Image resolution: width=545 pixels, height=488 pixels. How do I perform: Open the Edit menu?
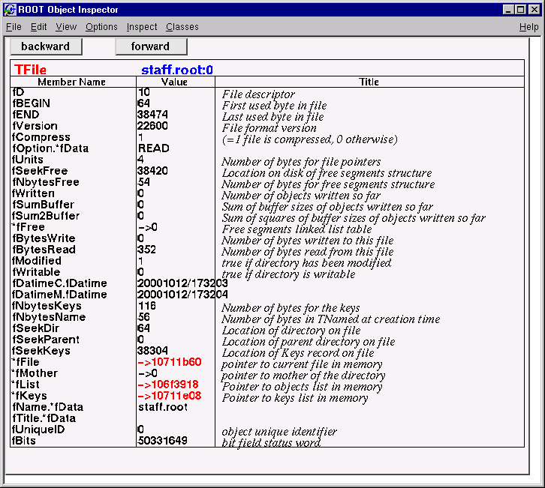(39, 27)
